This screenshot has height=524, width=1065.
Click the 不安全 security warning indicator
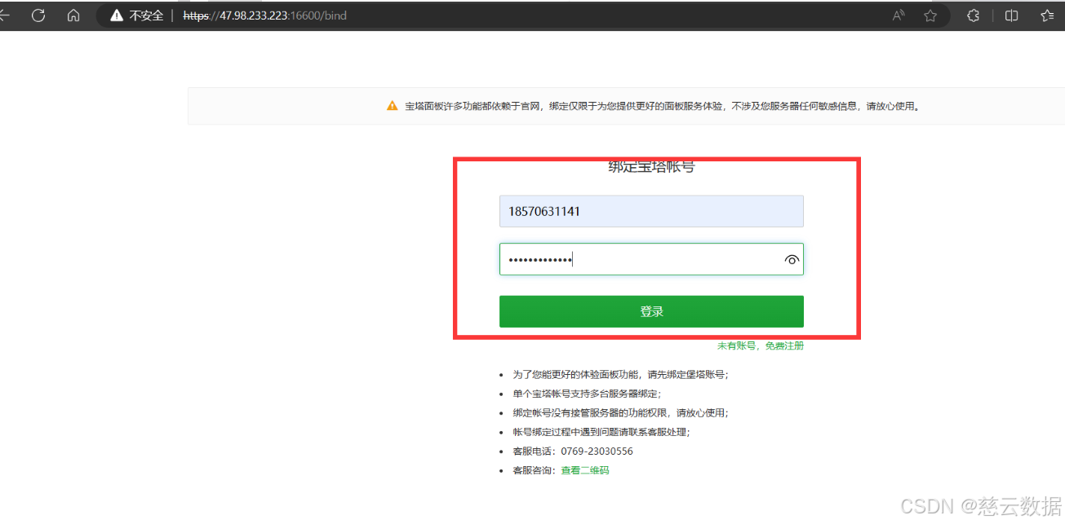click(137, 15)
